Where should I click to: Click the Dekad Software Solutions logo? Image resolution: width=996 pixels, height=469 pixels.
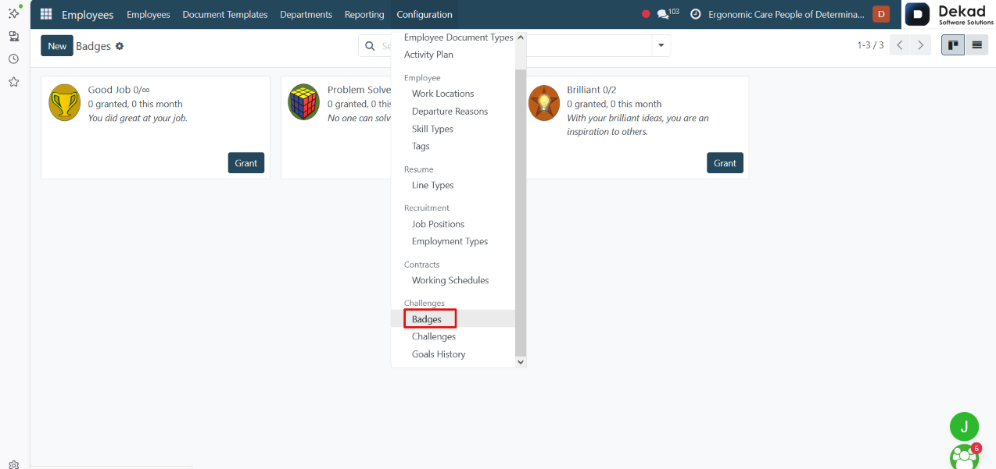(949, 14)
